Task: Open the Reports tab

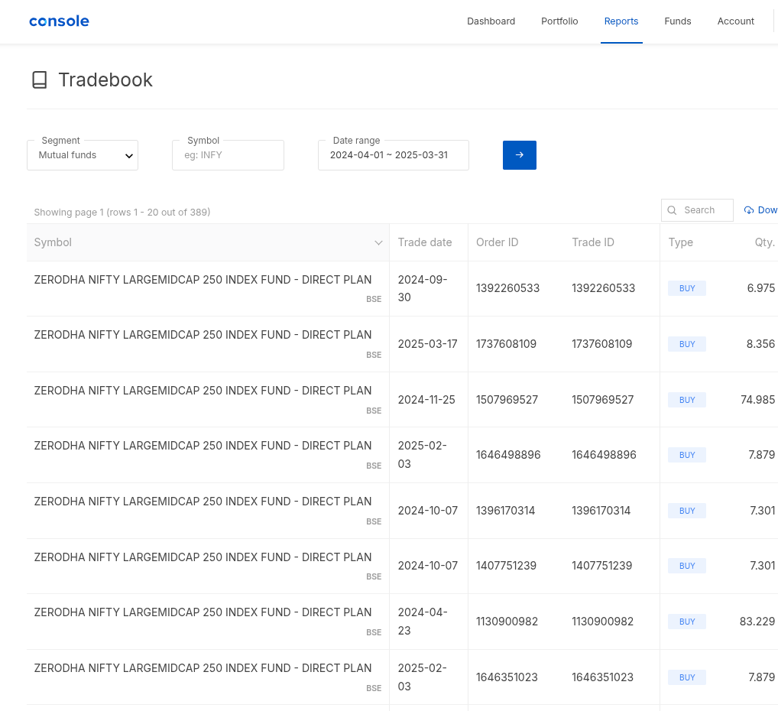Action: click(621, 21)
